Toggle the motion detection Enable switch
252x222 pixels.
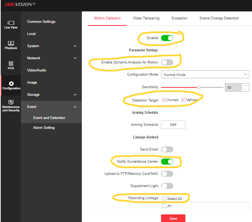pyautogui.click(x=167, y=38)
